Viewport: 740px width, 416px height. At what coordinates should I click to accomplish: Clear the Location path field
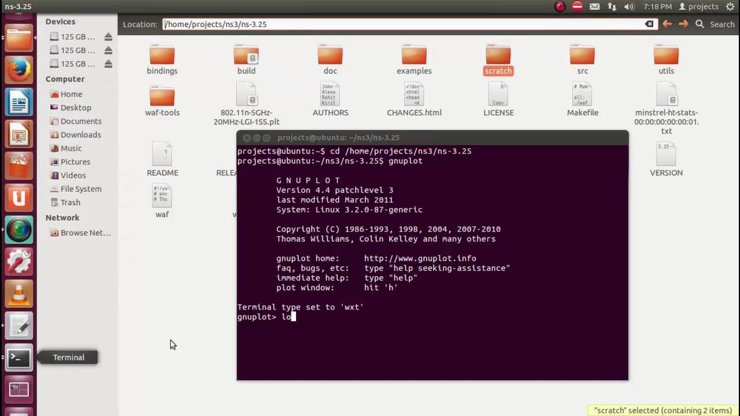point(649,24)
